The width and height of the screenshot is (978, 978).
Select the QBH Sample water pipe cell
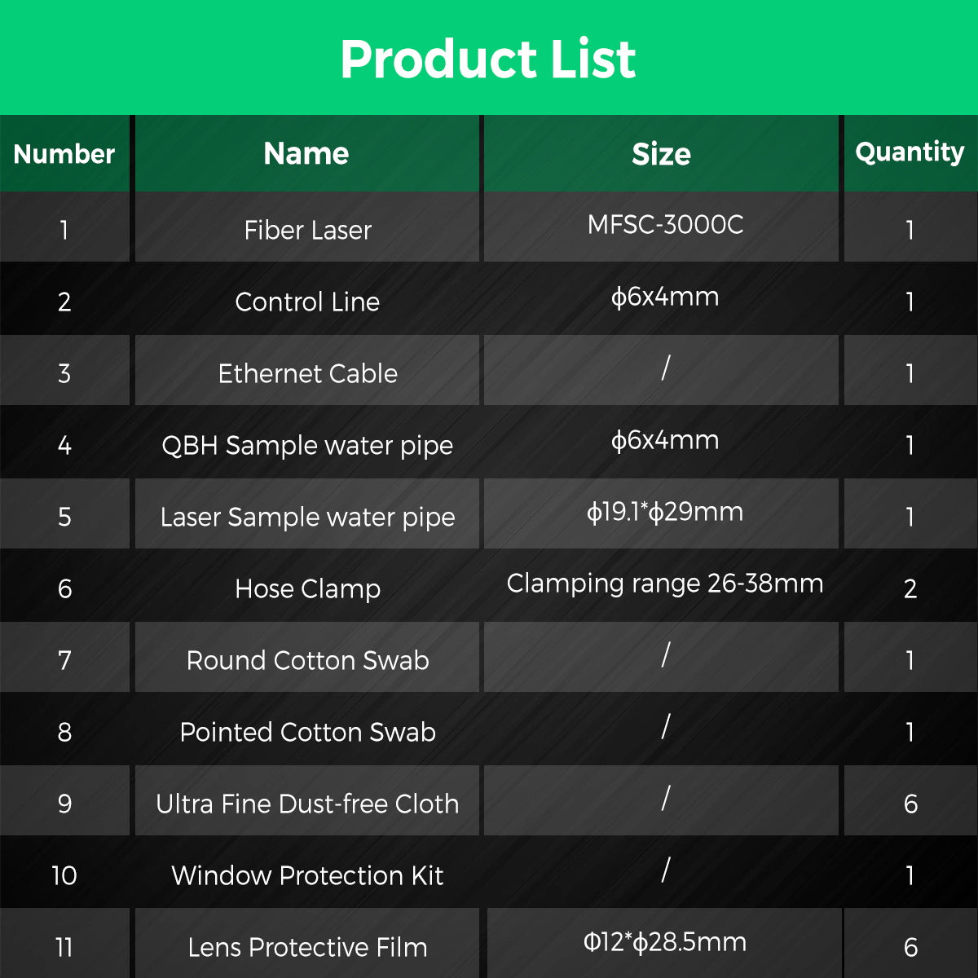[x=307, y=446]
